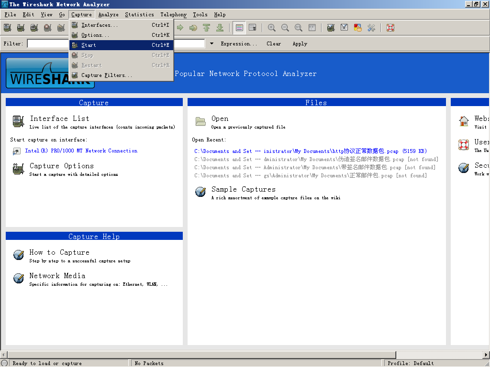Click the Resize All Columns toolbar icon
The image size is (490, 367).
point(312,28)
